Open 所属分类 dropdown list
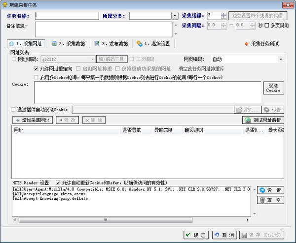This screenshot has width=296, height=243. pyautogui.click(x=175, y=16)
